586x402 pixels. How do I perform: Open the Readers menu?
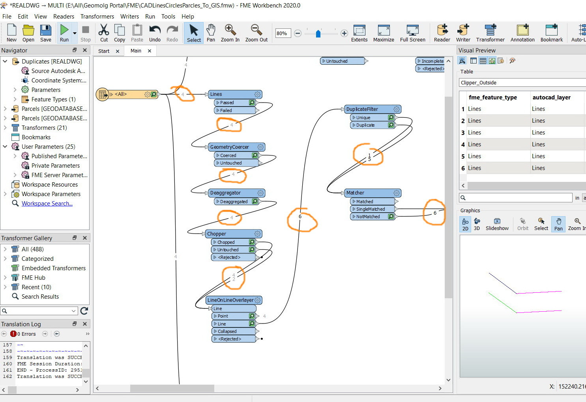click(x=64, y=16)
